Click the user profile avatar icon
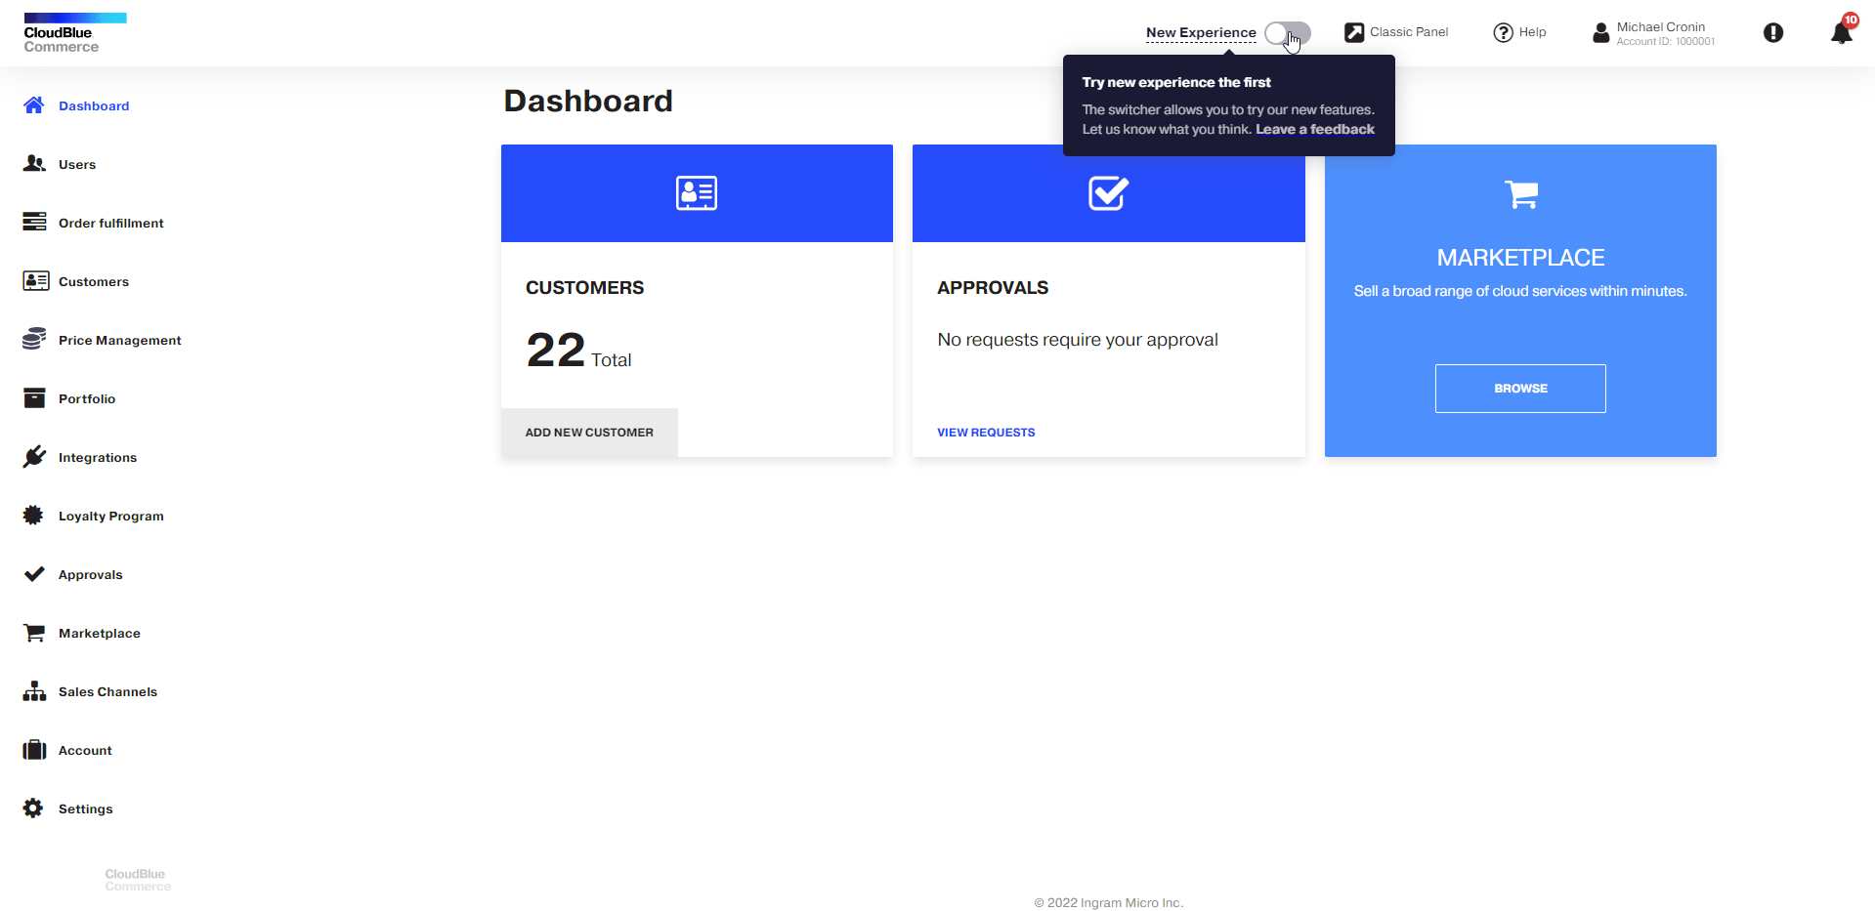 pos(1600,33)
